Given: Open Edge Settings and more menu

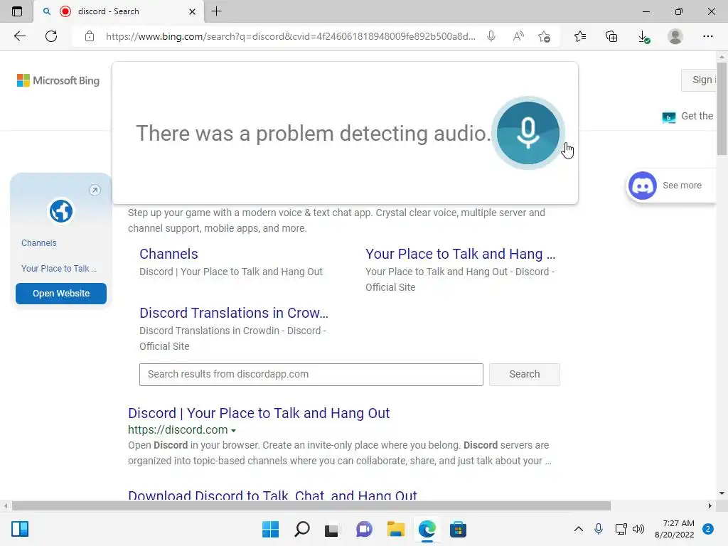Looking at the screenshot, I should click(x=707, y=36).
